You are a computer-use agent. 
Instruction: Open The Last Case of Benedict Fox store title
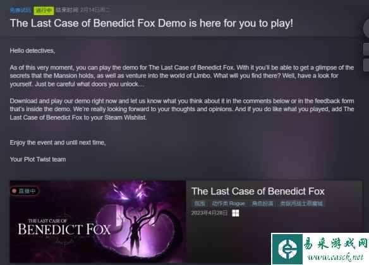click(258, 191)
